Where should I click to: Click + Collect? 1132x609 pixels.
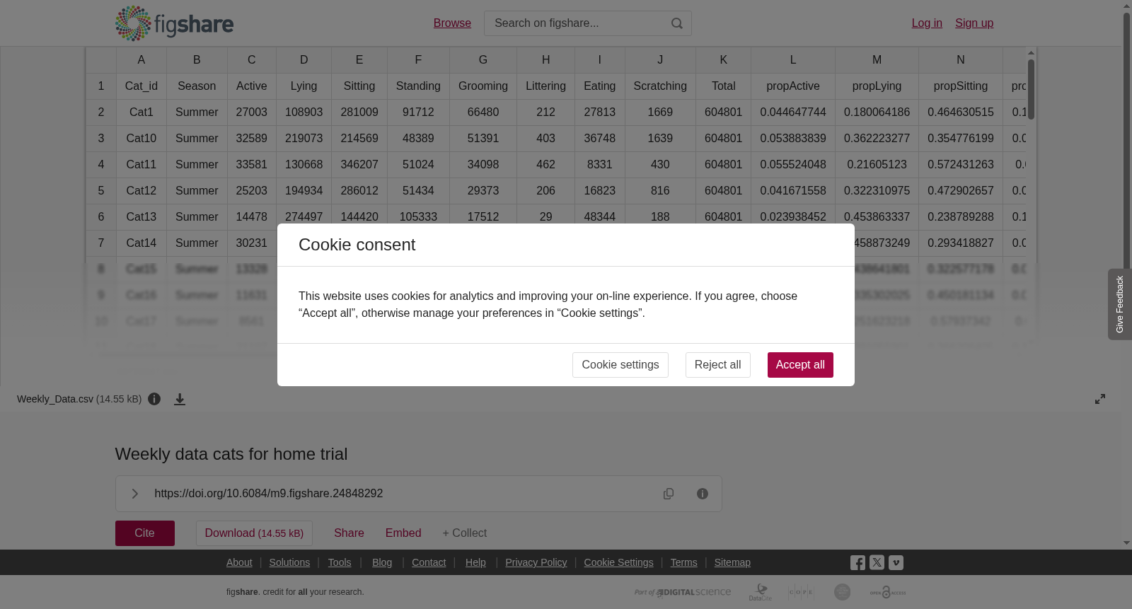coord(465,533)
